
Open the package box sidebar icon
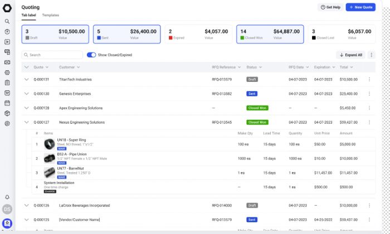[x=7, y=113]
